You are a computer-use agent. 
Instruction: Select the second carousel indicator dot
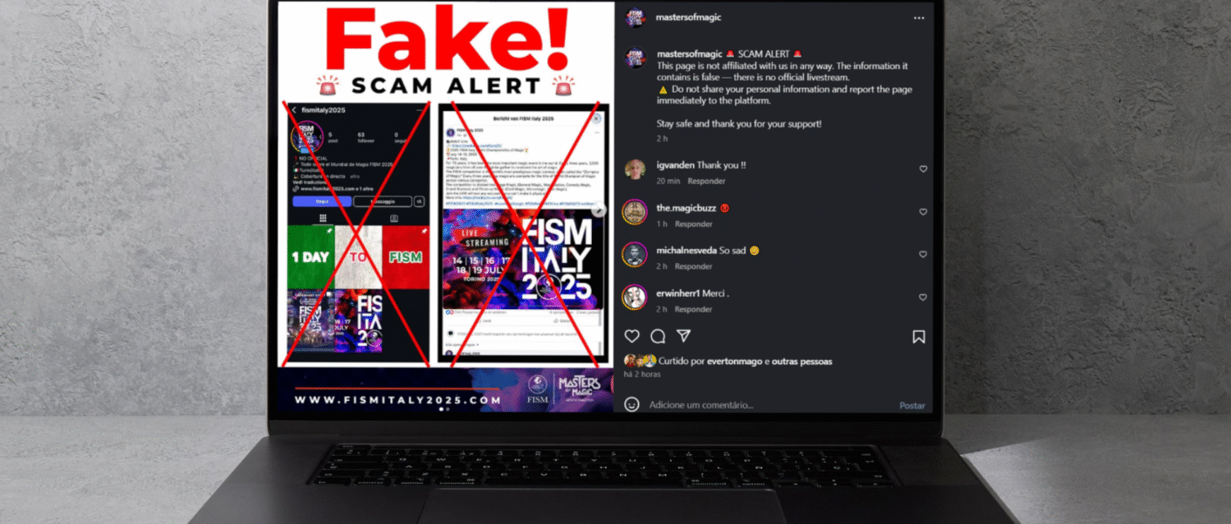pos(449,410)
